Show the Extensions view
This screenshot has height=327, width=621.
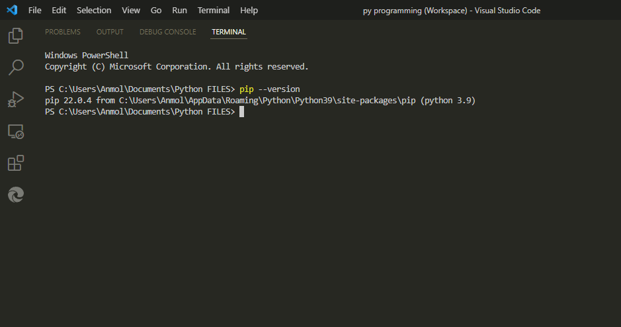(16, 163)
